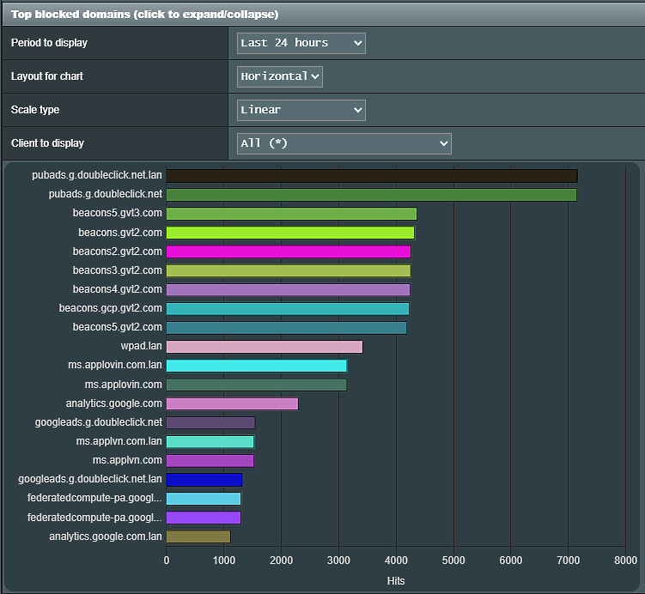
Task: Click the violet federatedcompute-pa bar
Action: 204,518
